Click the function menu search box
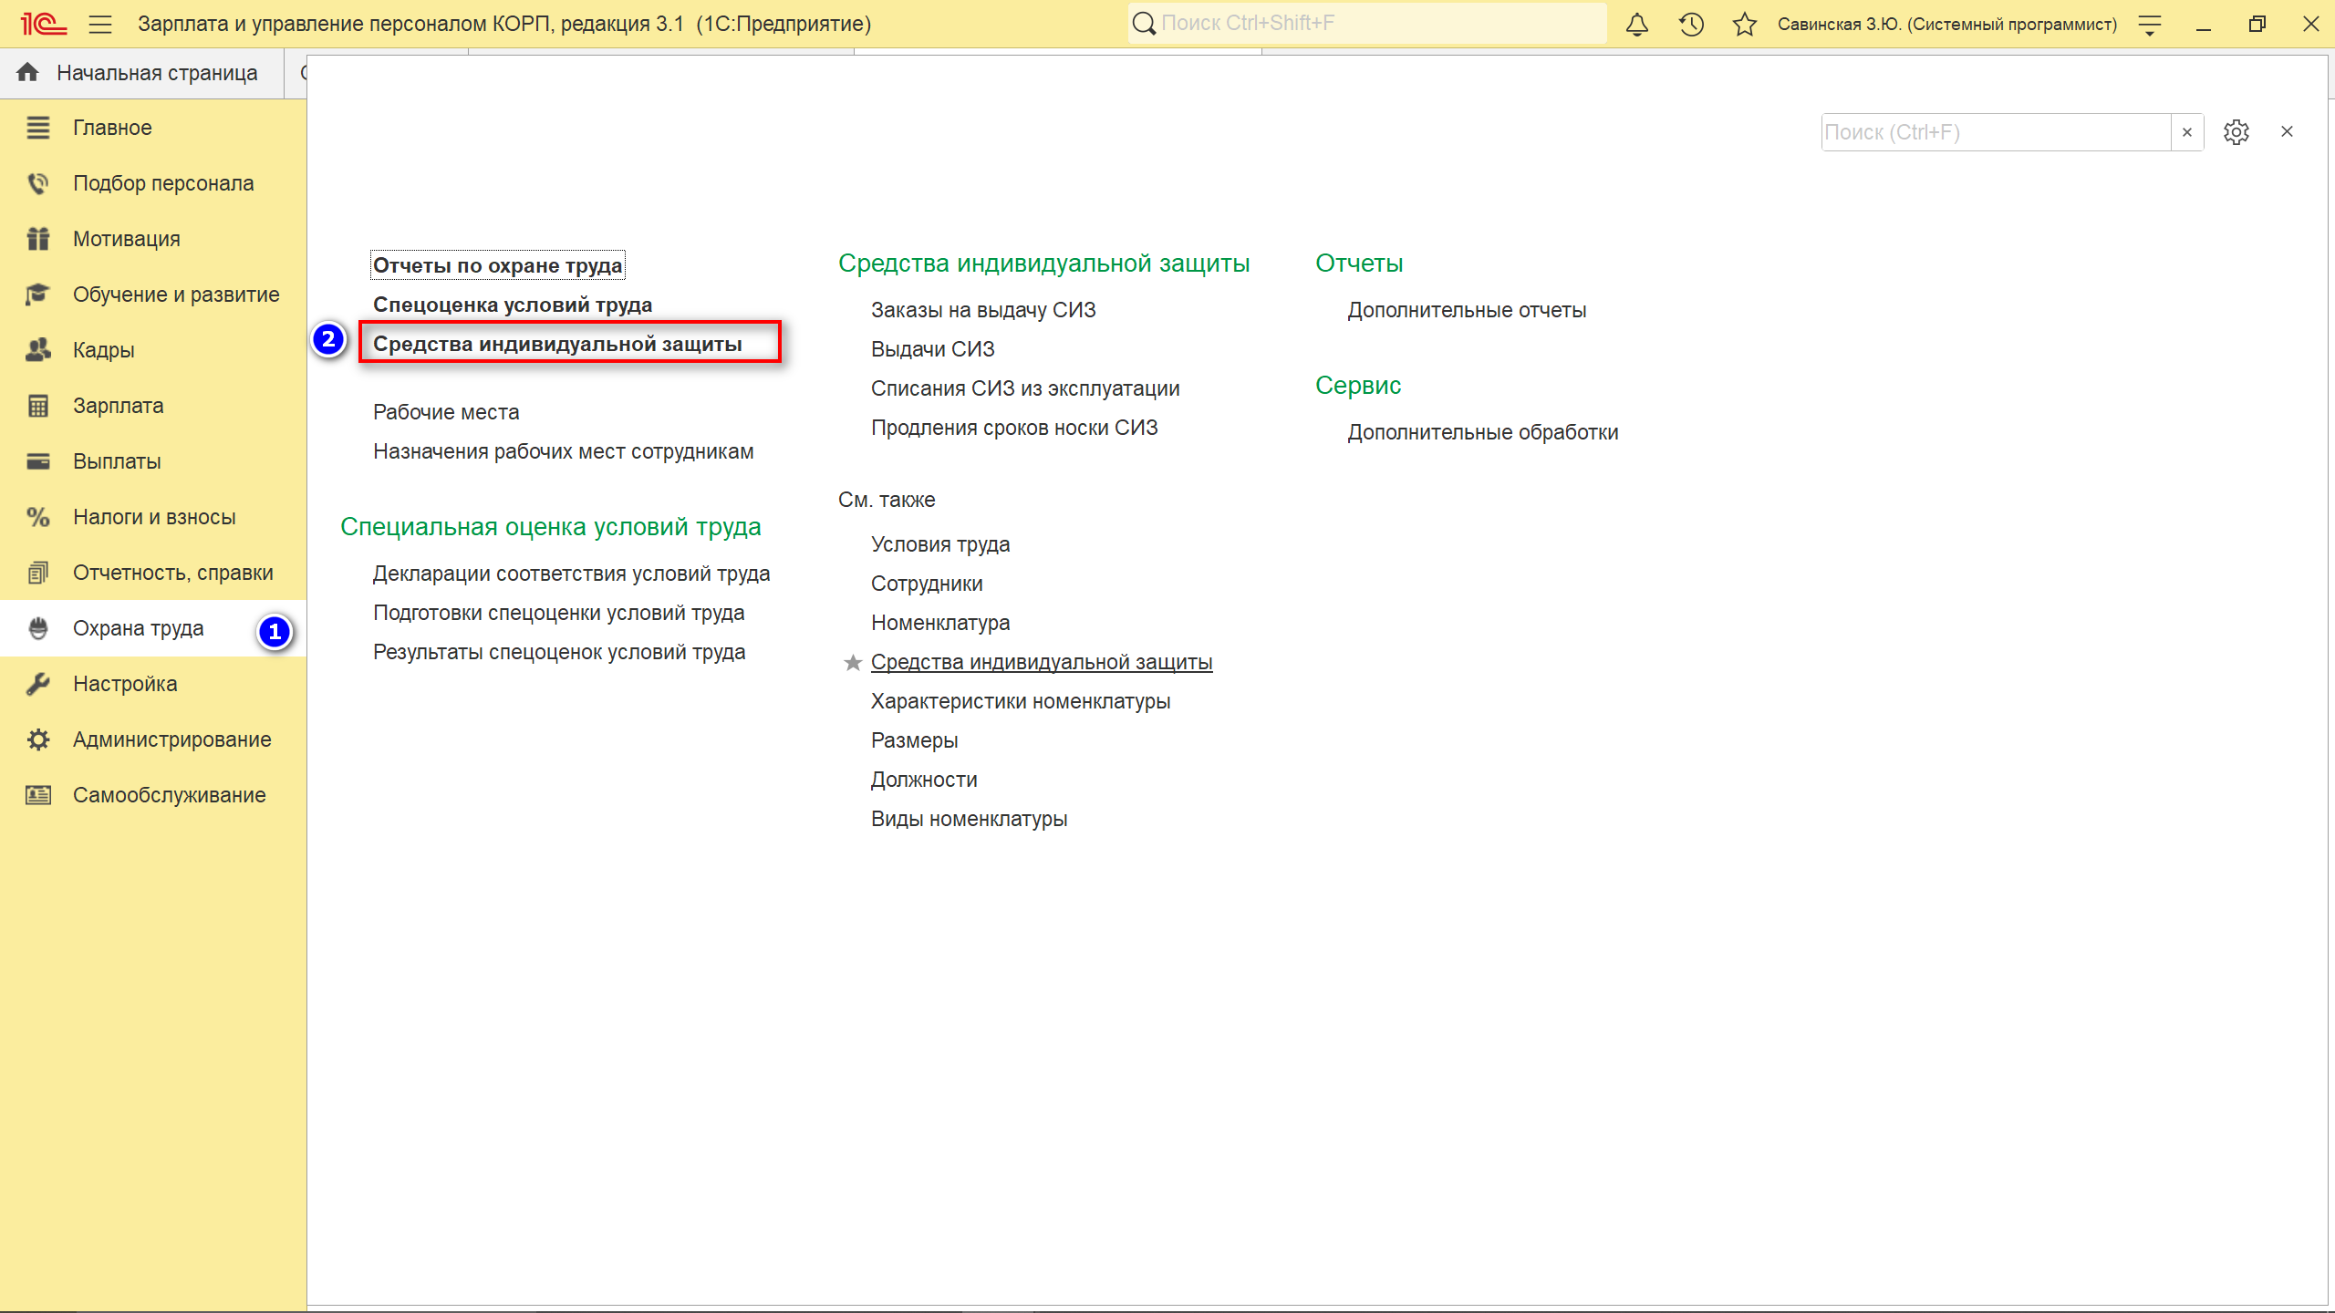 [1994, 132]
